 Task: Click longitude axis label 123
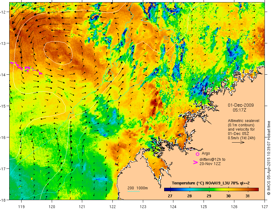pyautogui.click(x=143, y=207)
